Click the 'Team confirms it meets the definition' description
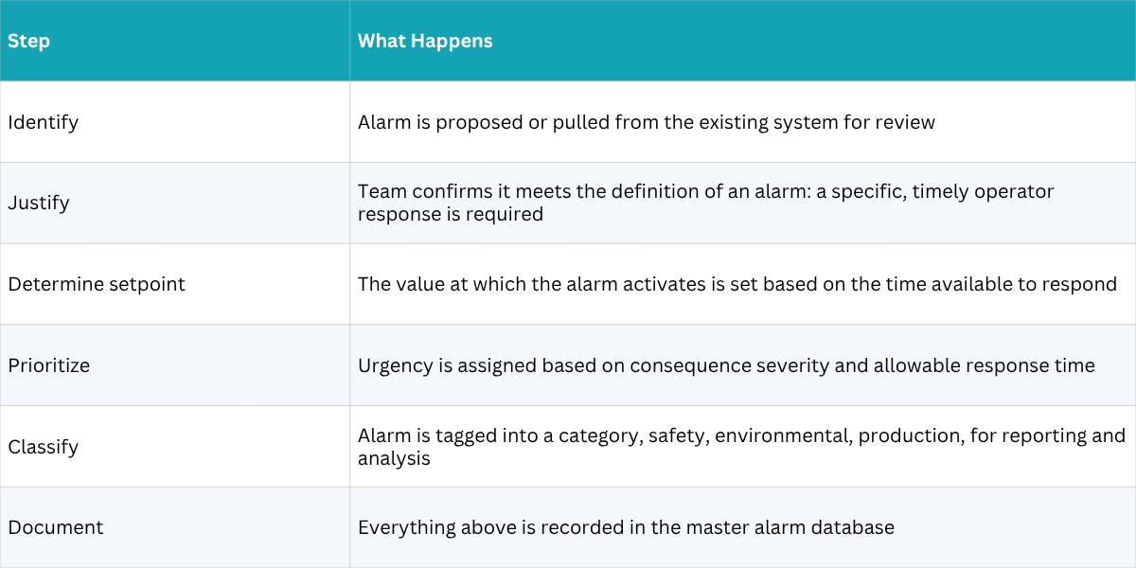Screen dimensions: 1136x568 point(706,203)
